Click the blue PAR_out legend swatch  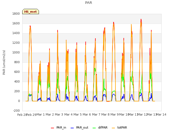[x=72, y=128]
